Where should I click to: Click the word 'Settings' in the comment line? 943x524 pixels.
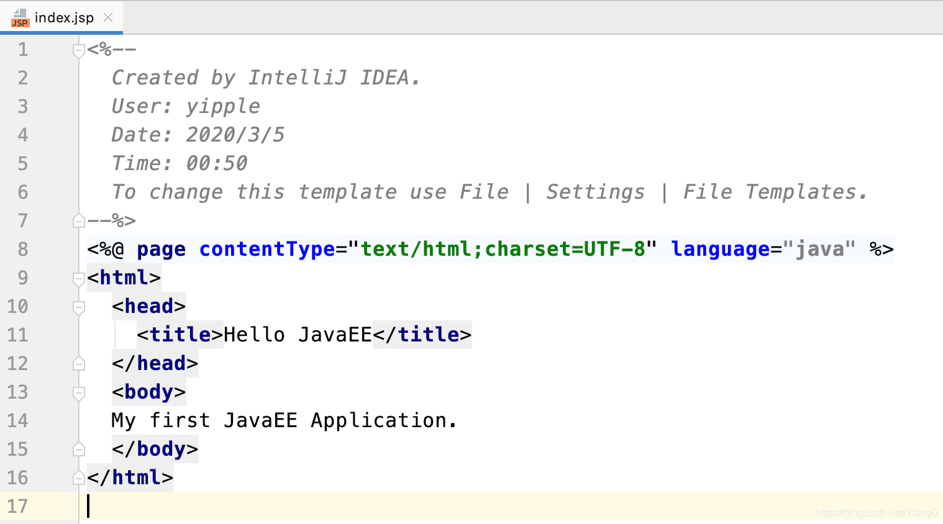(596, 192)
